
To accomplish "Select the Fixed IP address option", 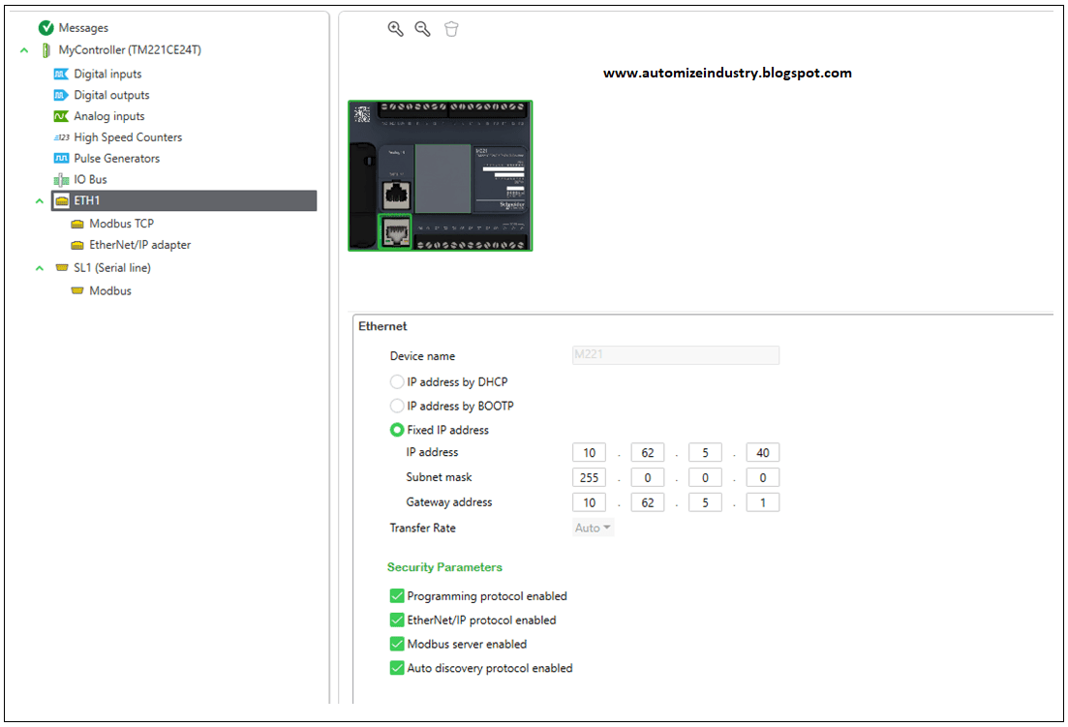I will point(396,430).
